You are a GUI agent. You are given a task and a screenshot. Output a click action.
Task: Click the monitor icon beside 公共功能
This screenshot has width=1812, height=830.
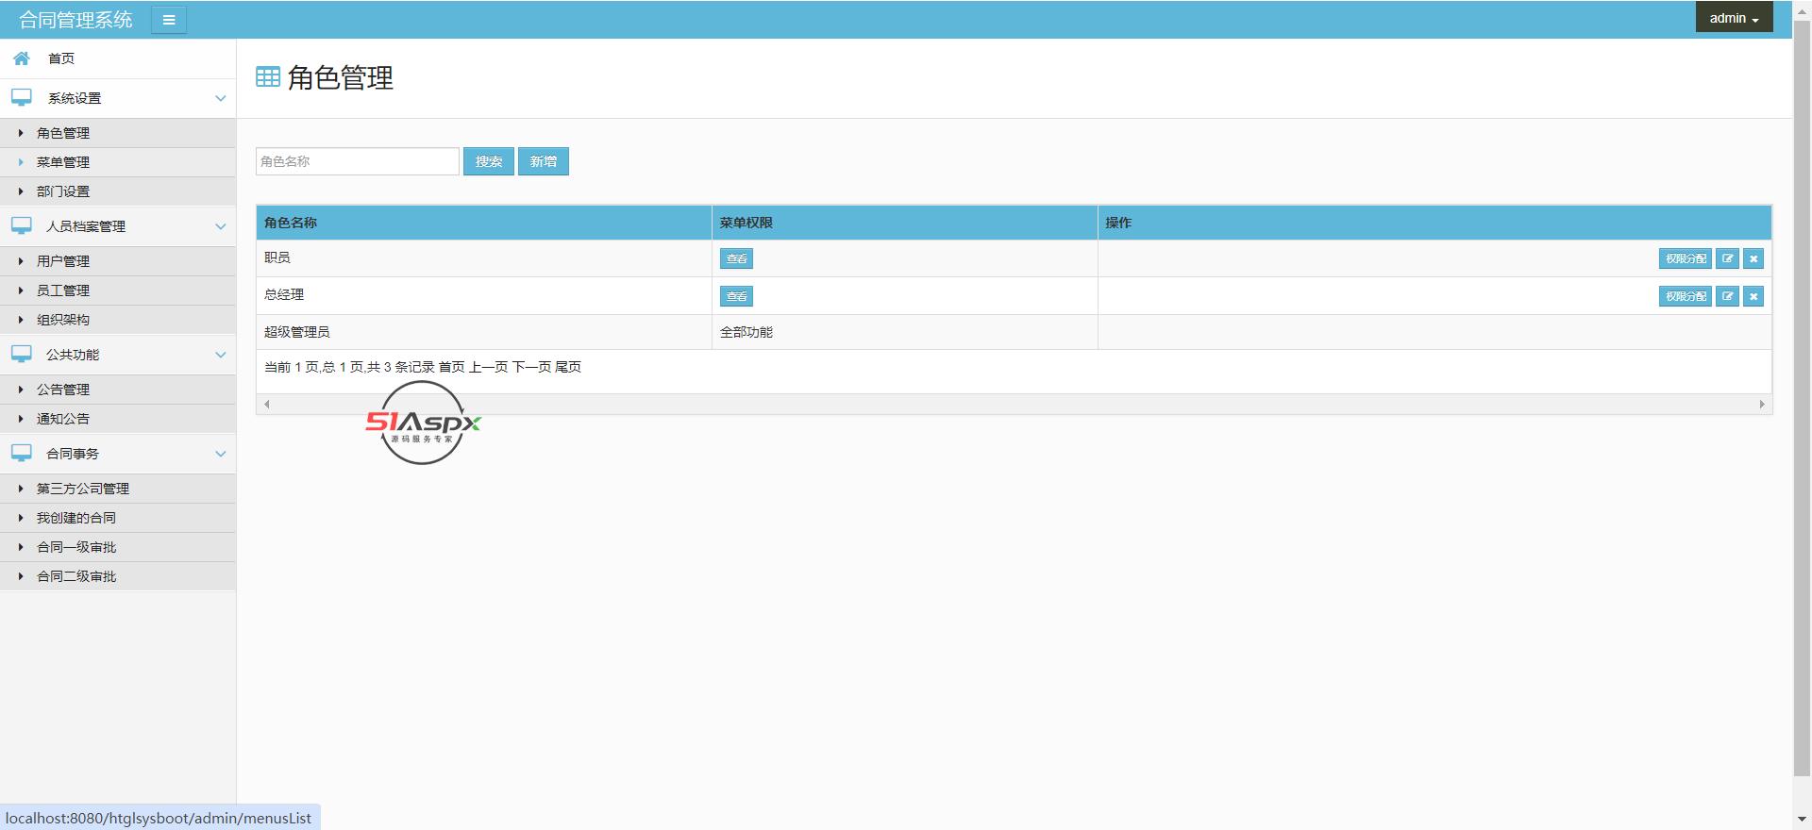click(22, 354)
